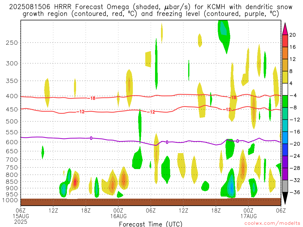Click the brown ground-level band at 1000 mb
The image size is (303, 227).
point(151,202)
